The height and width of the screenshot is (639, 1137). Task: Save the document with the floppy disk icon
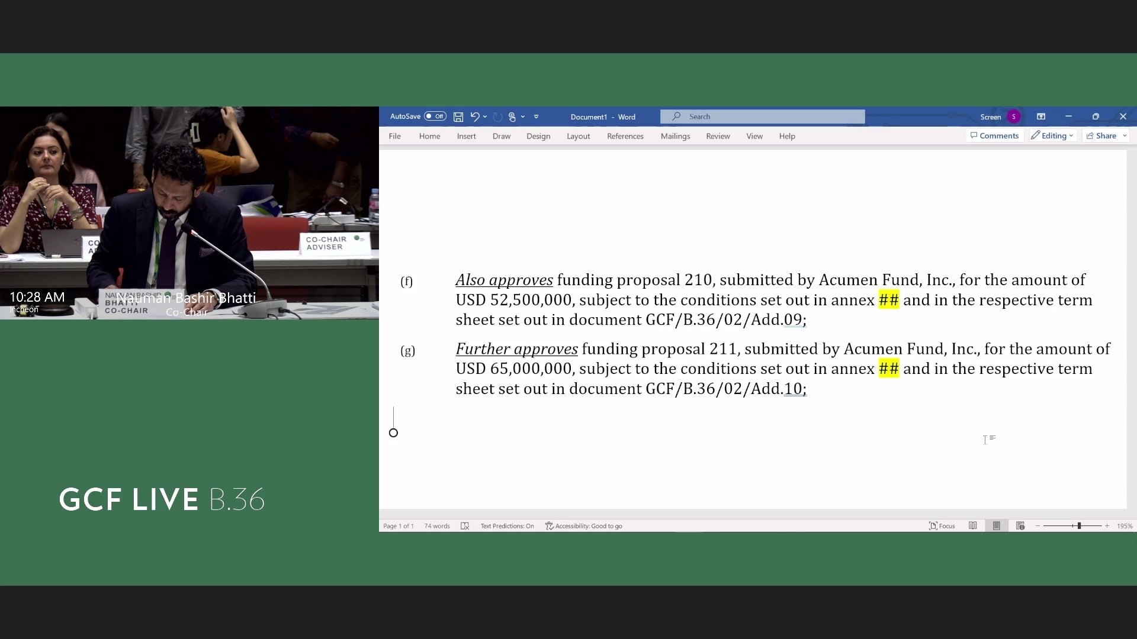pos(458,117)
